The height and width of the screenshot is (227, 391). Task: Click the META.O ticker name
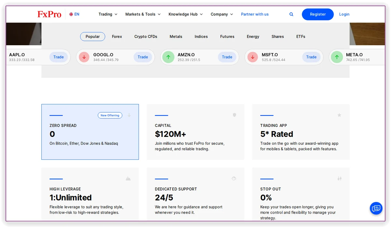point(355,55)
